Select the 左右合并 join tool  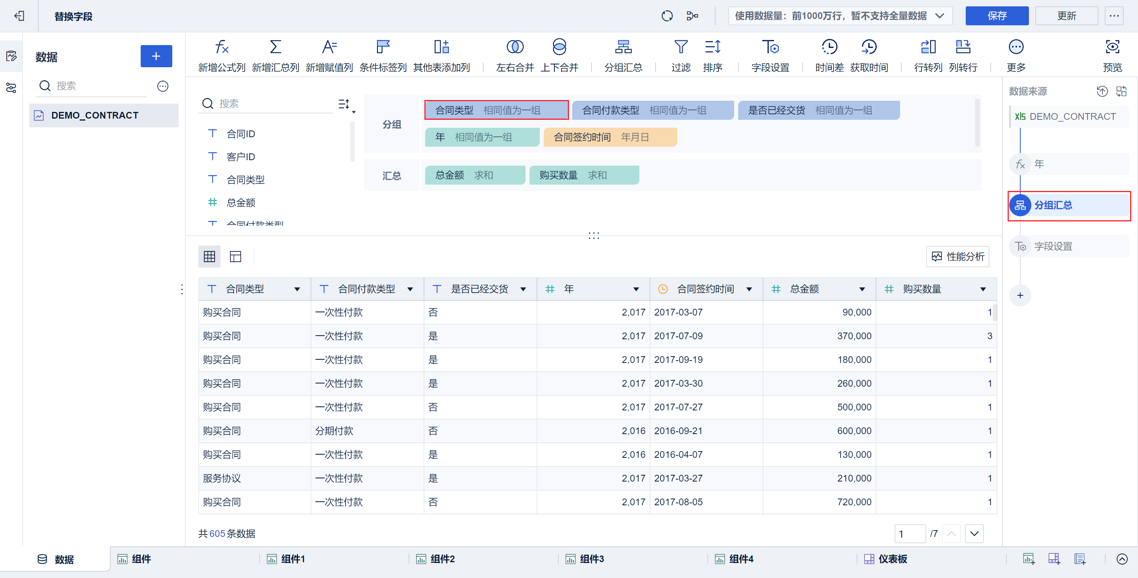coord(514,47)
